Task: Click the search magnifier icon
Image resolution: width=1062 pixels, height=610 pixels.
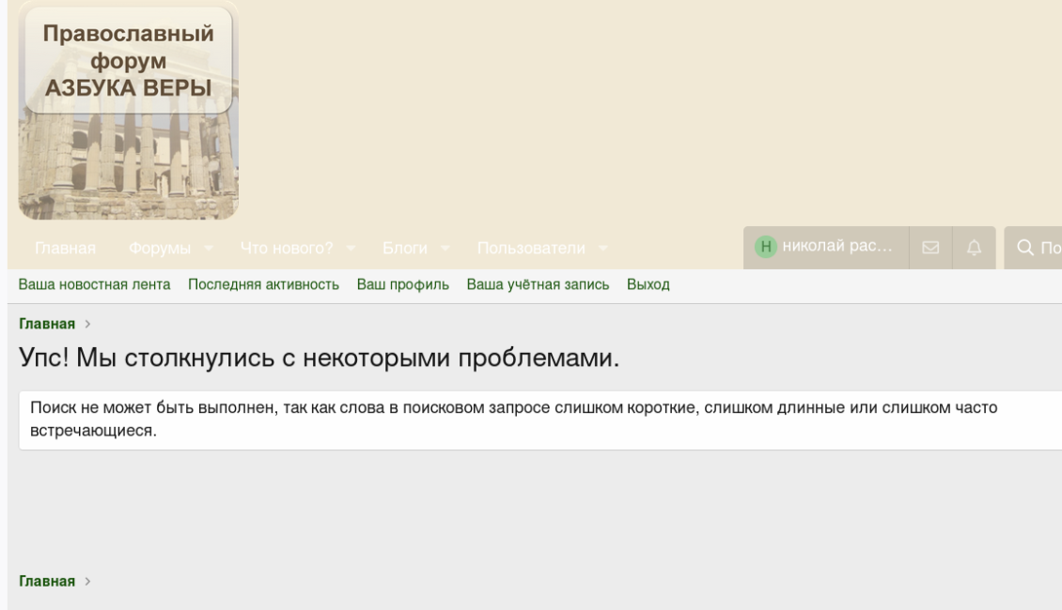Action: [1025, 248]
